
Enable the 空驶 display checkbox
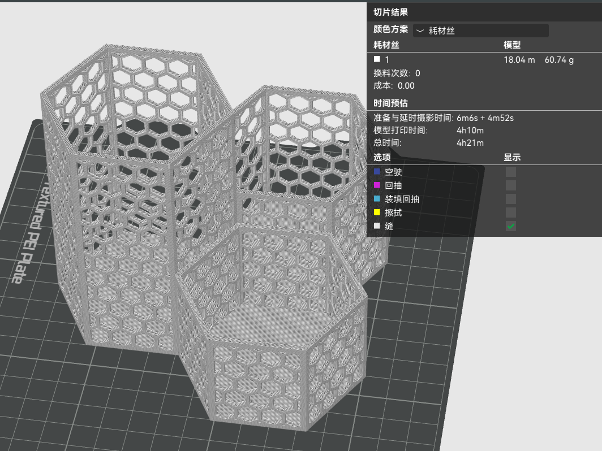coord(510,172)
